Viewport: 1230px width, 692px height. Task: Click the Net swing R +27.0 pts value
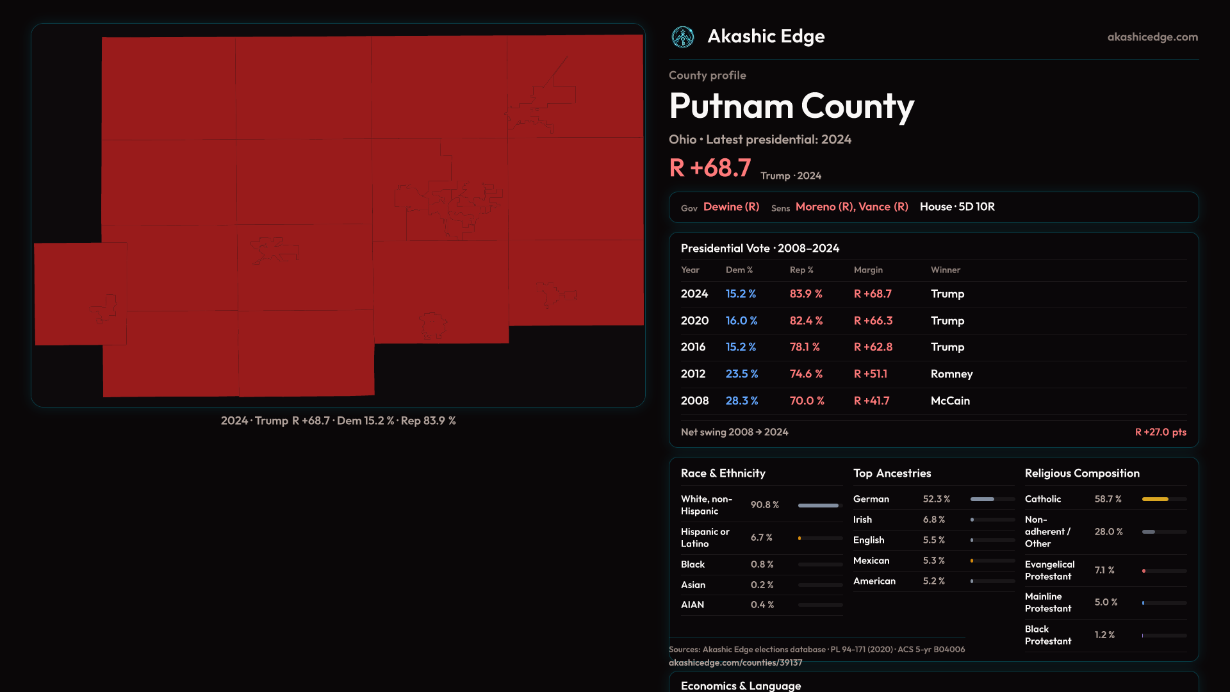(1160, 432)
